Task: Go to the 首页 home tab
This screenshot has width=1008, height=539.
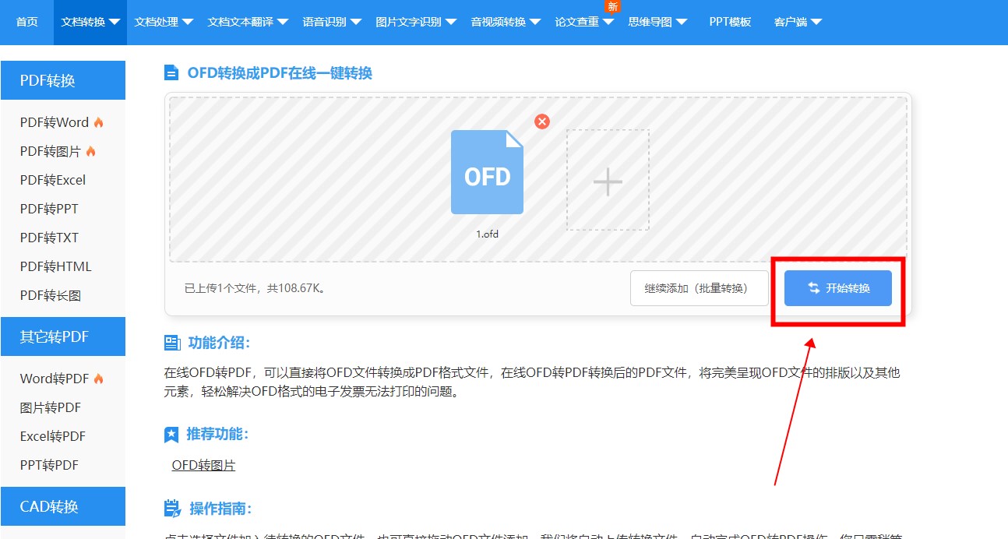Action: 27,22
